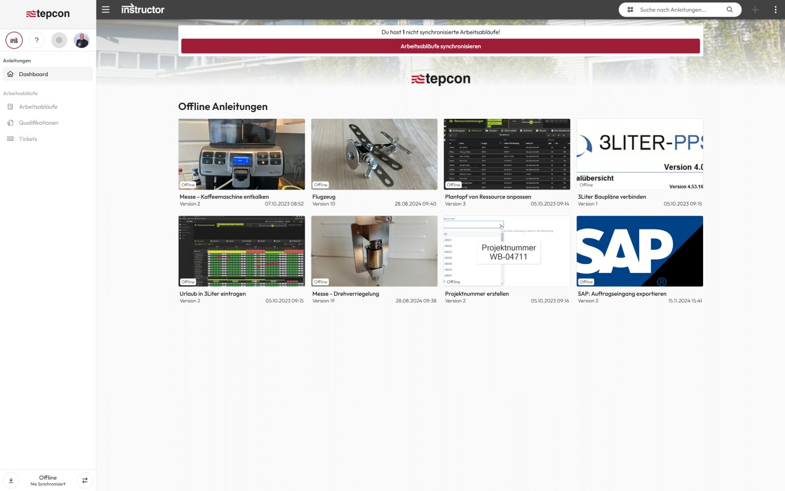Click the help question mark icon
The width and height of the screenshot is (785, 491).
tap(37, 40)
